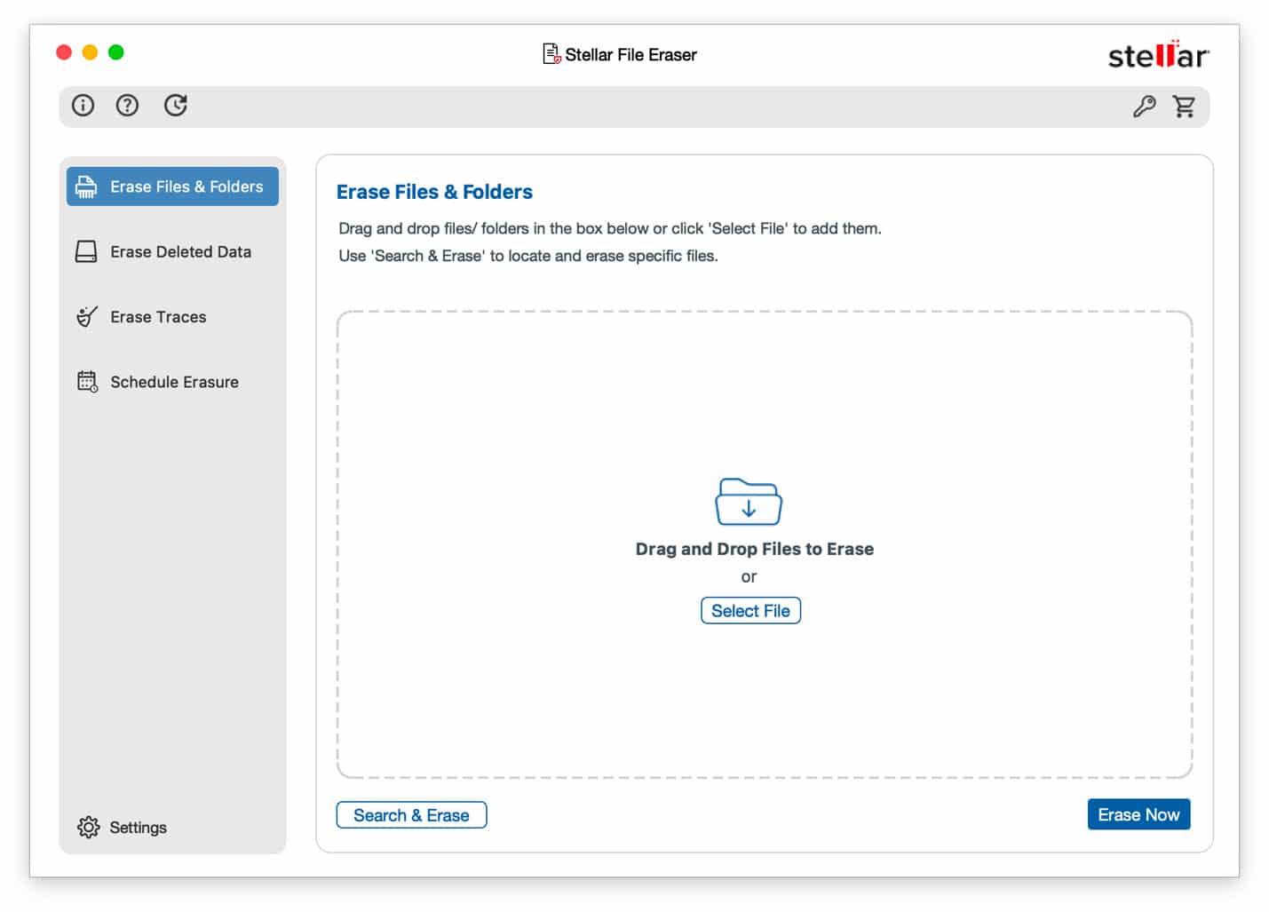Click the update refresh icon
Viewport: 1269px width, 912px height.
[x=176, y=106]
